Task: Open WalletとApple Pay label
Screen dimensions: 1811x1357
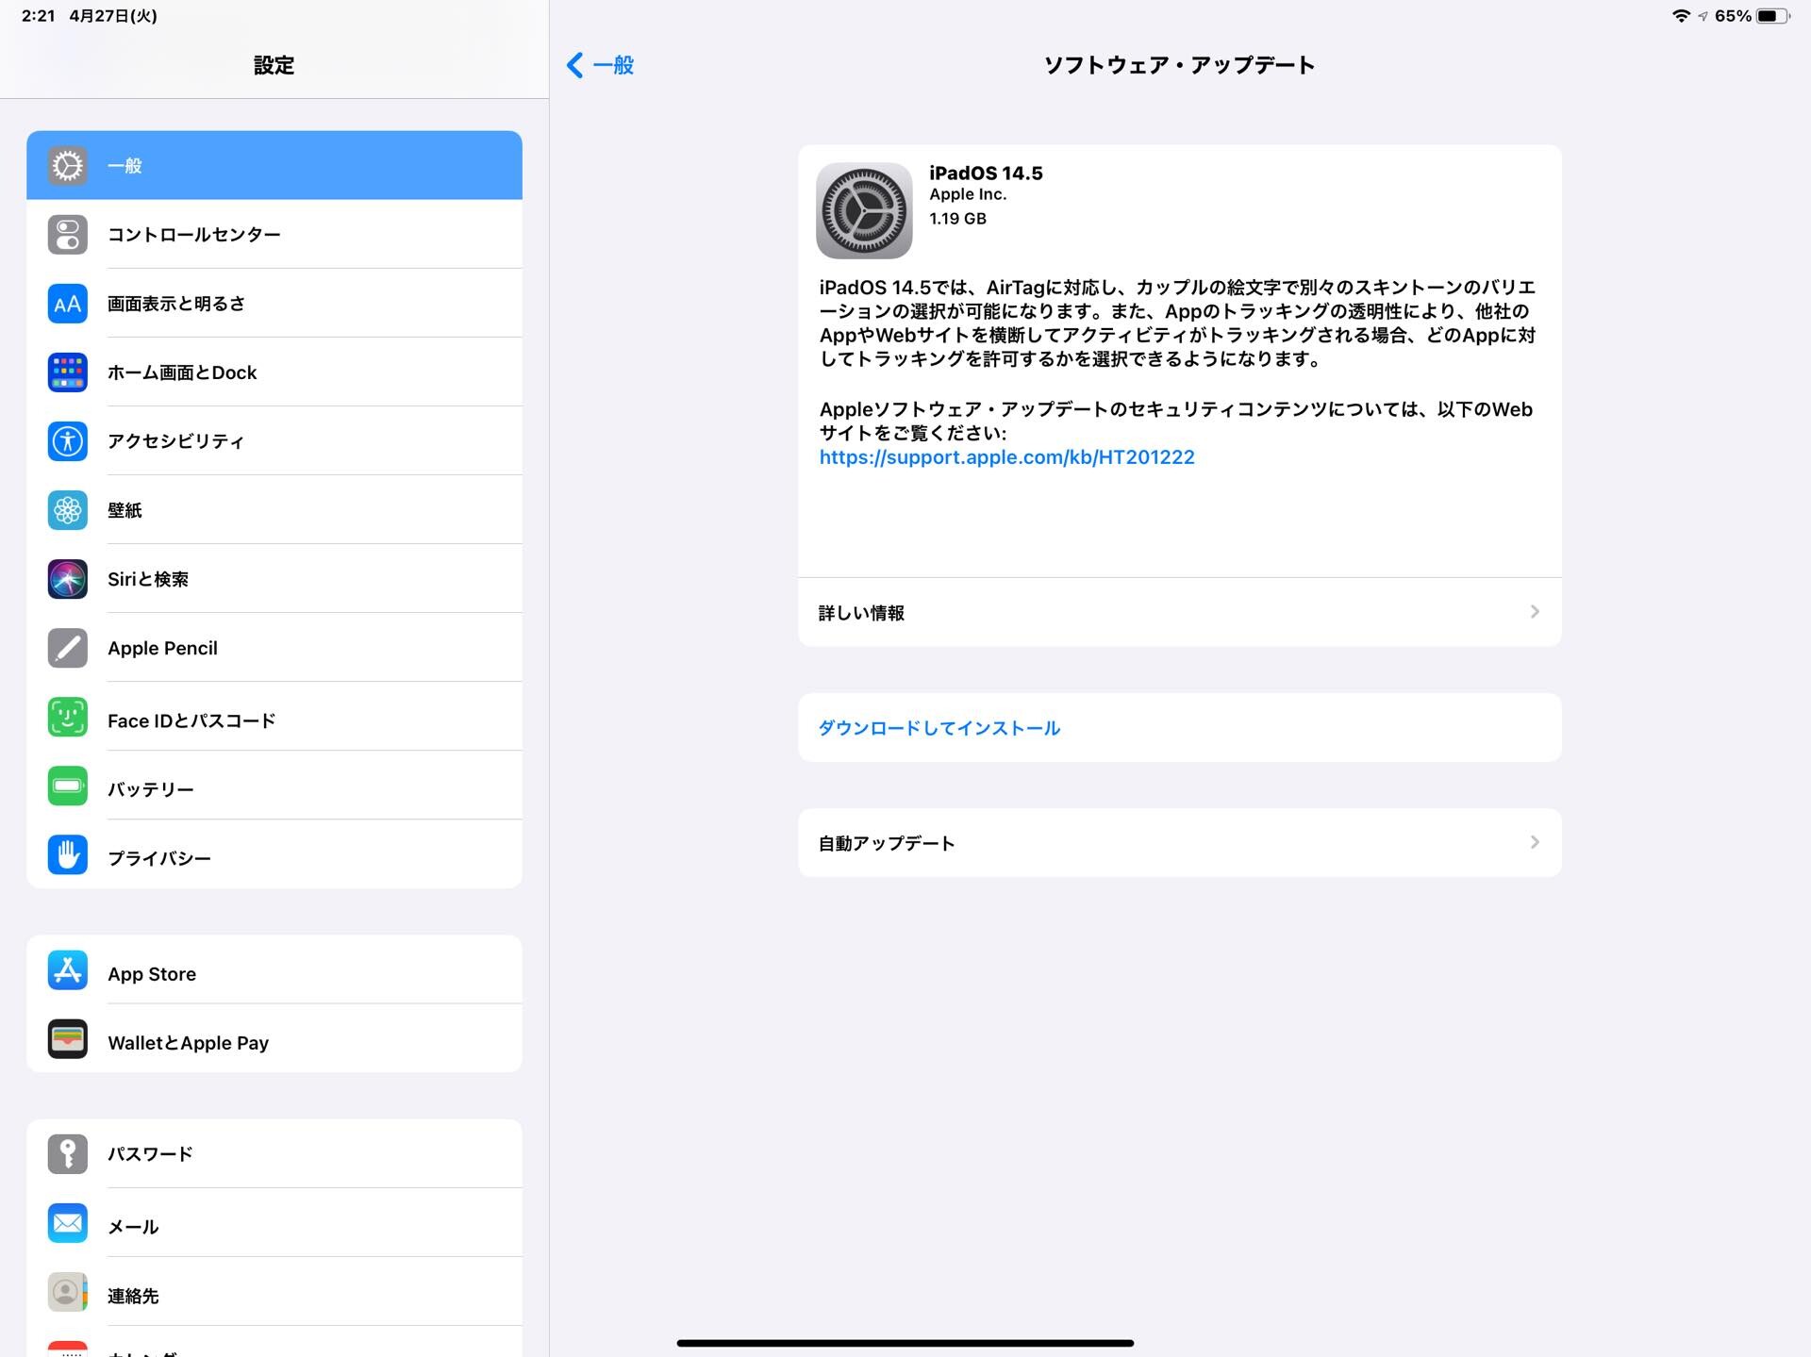Action: pyautogui.click(x=189, y=1043)
